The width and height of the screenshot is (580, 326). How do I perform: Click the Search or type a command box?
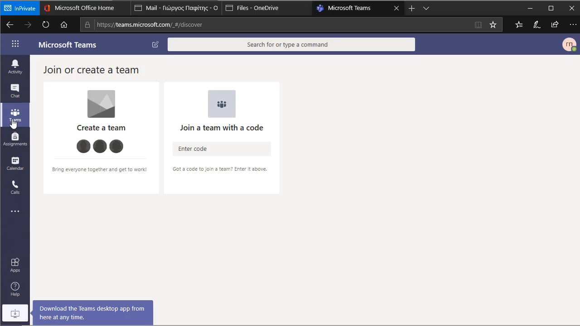coord(291,44)
